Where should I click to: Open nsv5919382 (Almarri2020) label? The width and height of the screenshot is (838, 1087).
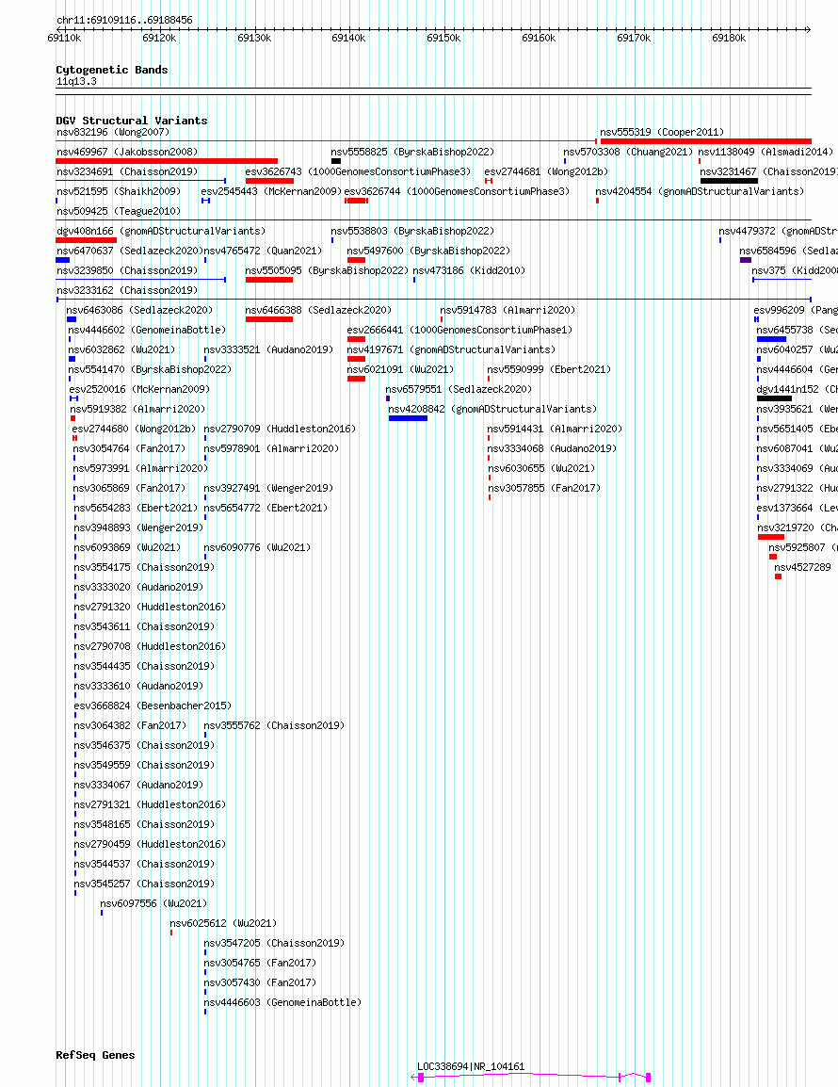[137, 409]
